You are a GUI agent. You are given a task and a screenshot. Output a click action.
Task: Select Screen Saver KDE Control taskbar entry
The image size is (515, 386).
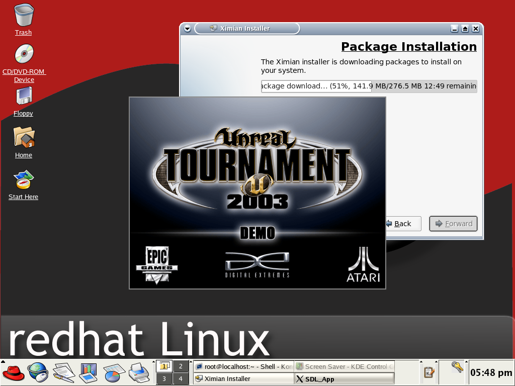pos(344,366)
